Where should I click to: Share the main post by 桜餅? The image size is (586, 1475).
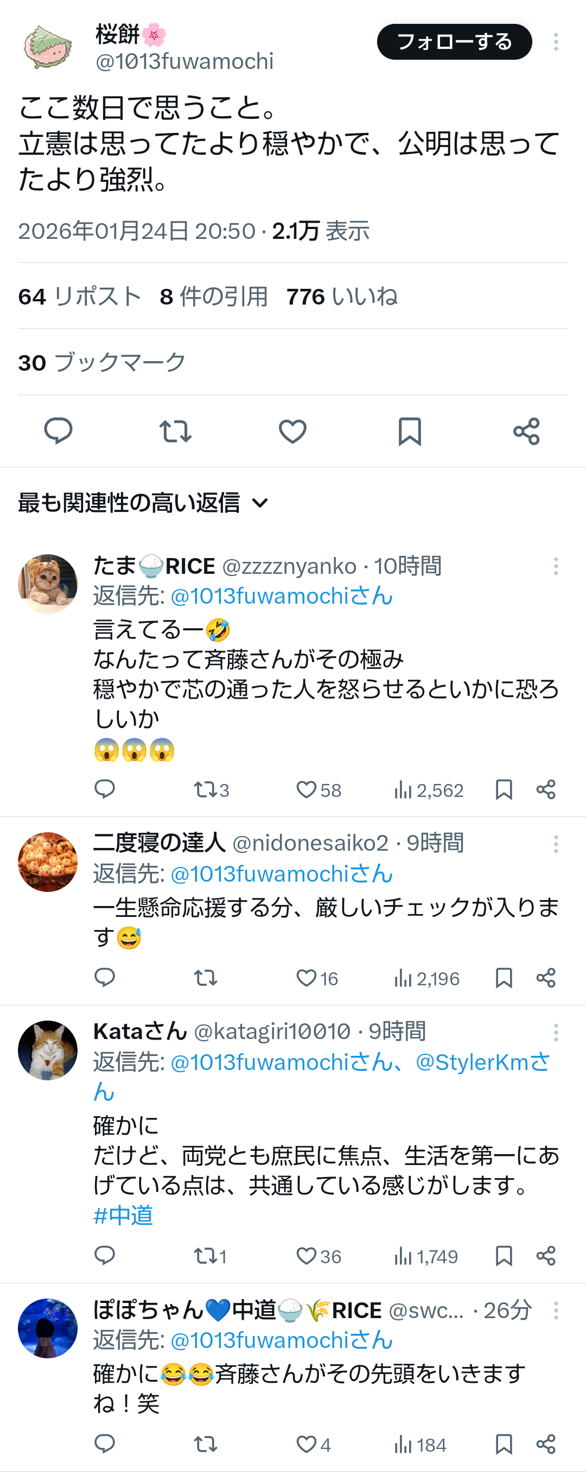point(526,431)
